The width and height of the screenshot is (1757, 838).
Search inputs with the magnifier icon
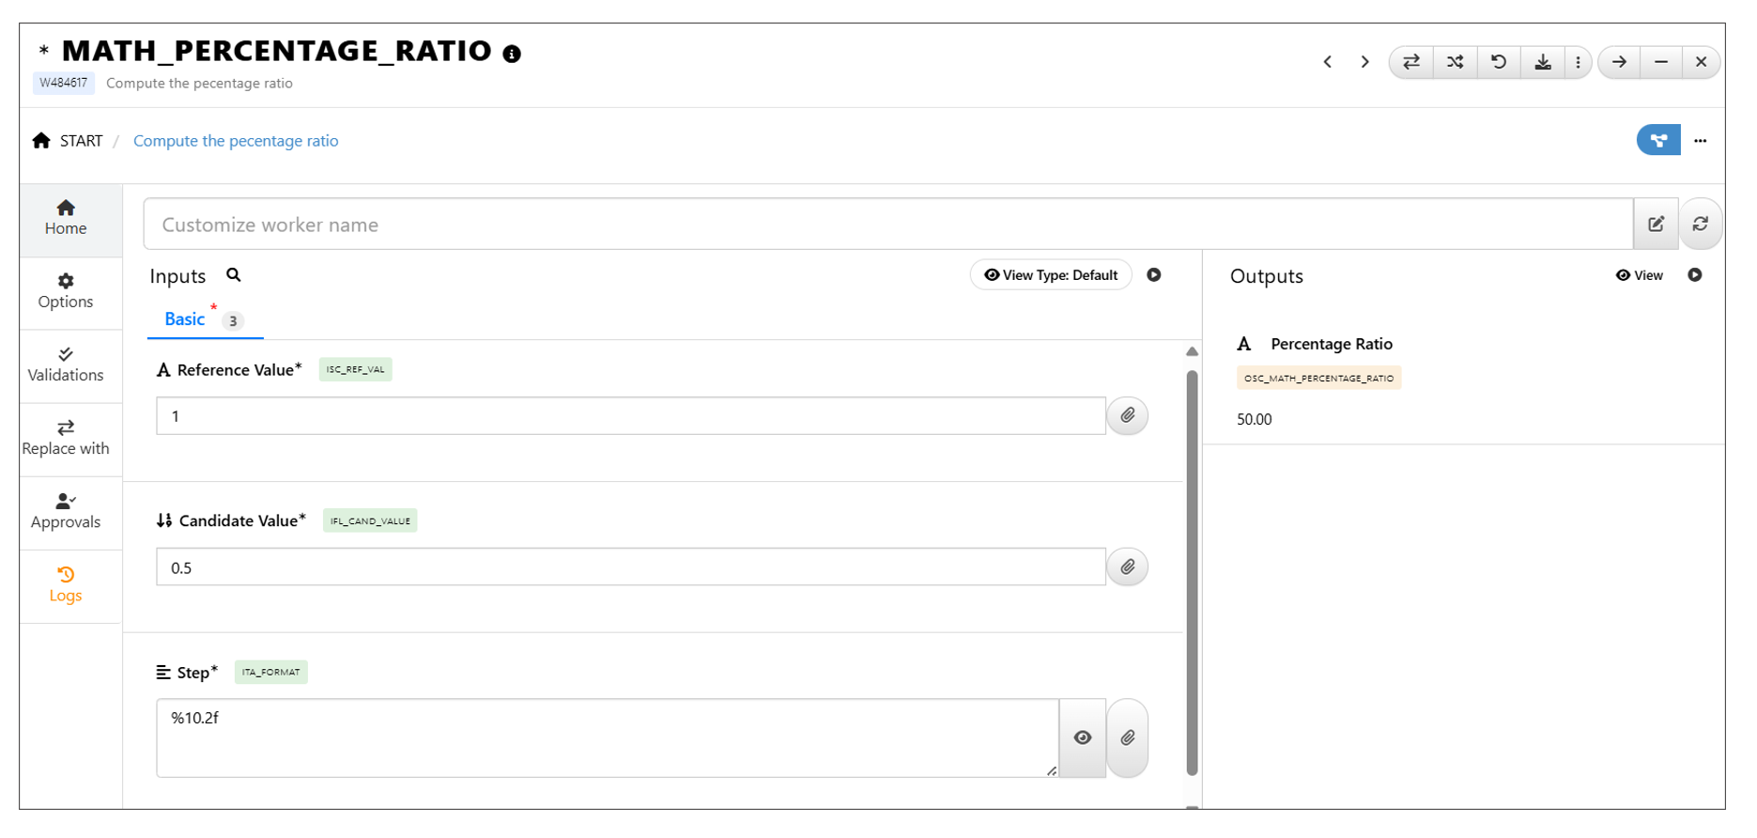(234, 275)
